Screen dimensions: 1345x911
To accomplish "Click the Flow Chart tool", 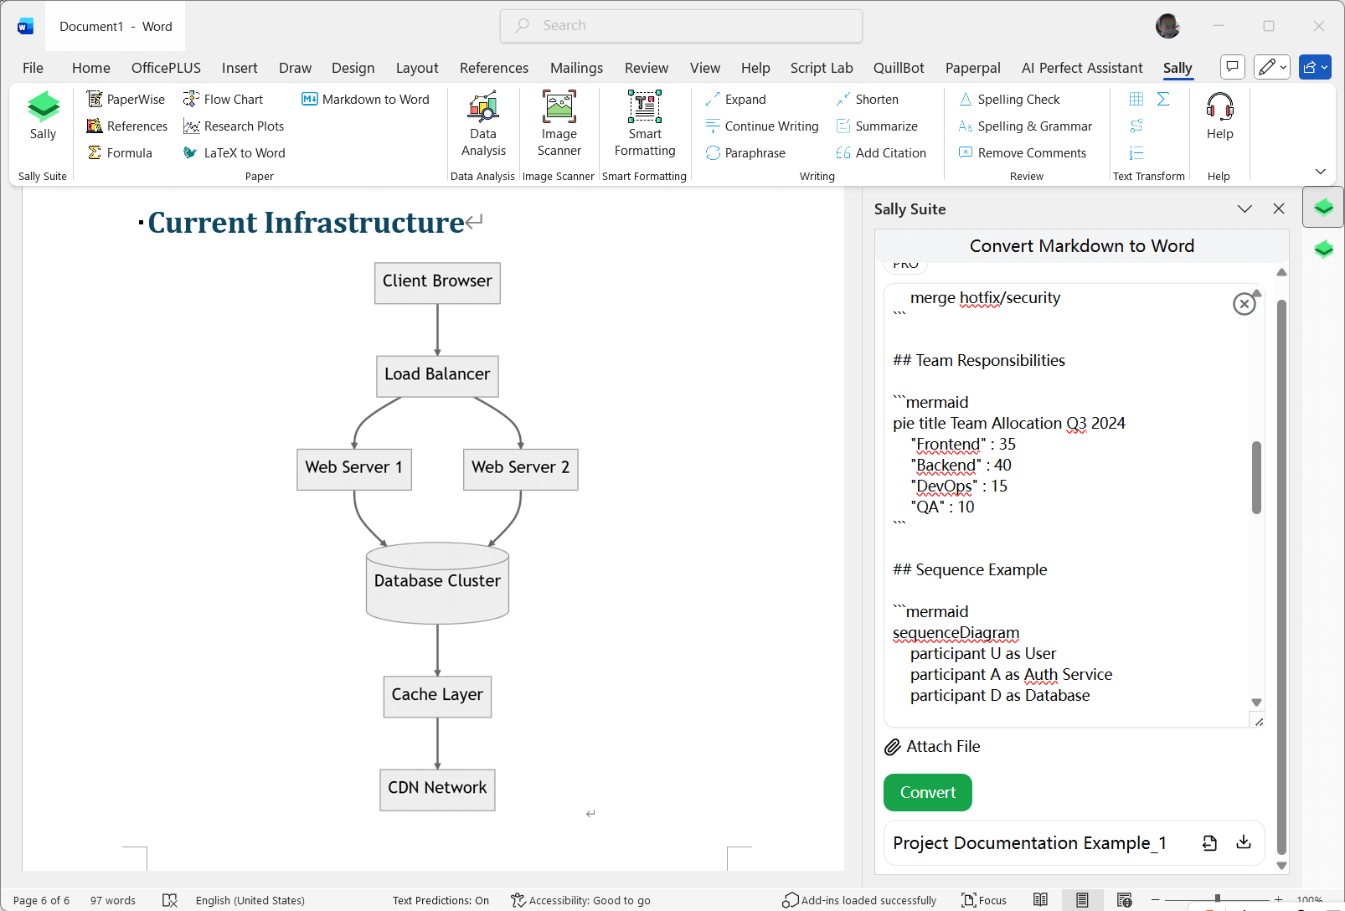I will pyautogui.click(x=224, y=99).
